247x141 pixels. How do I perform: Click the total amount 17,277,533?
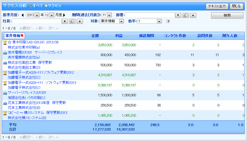click(102, 129)
